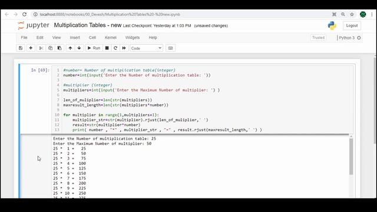This screenshot has width=377, height=212.
Task: Click output line 25 * 5 = 125
Action: pyautogui.click(x=70, y=168)
